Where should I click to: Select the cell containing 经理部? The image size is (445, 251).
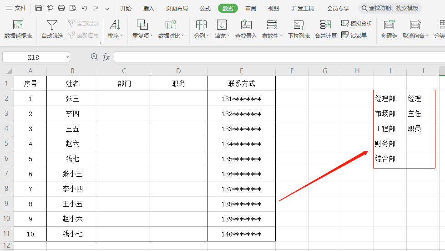coord(390,99)
